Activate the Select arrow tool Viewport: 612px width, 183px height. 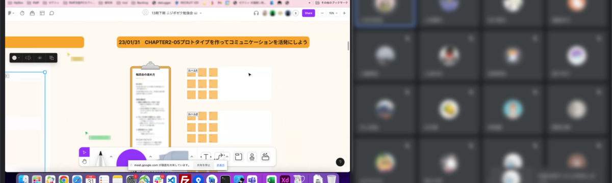coord(85,152)
